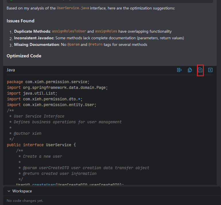Click the Java language label
The image size is (221, 205).
point(11,70)
